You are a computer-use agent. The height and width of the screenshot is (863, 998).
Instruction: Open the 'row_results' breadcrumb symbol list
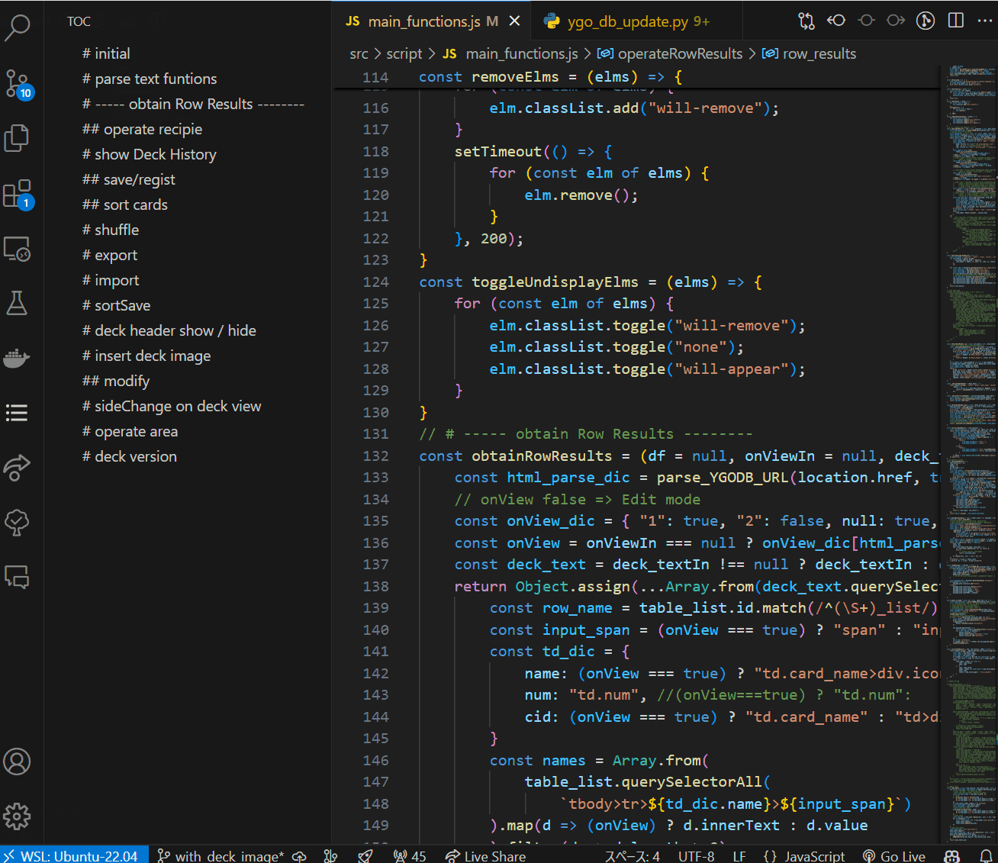coord(819,53)
